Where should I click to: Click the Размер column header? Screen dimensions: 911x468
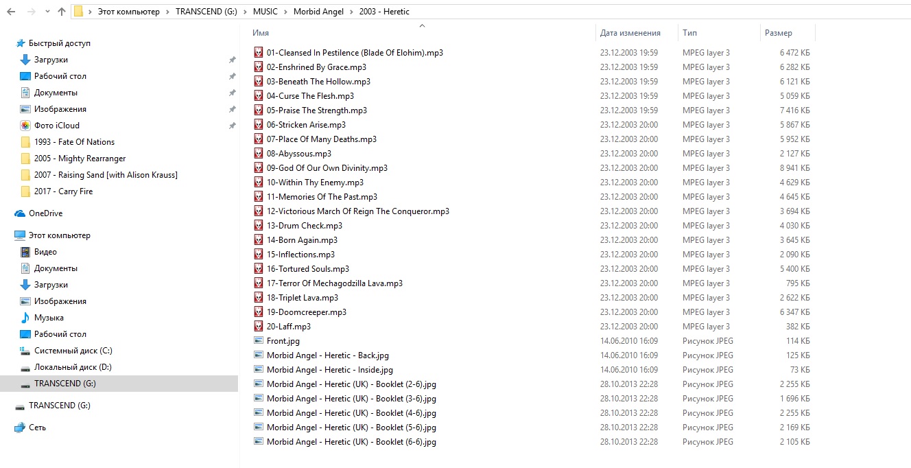tap(778, 33)
